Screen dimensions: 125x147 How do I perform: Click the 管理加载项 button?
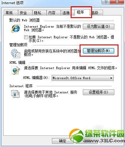click(x=99, y=51)
